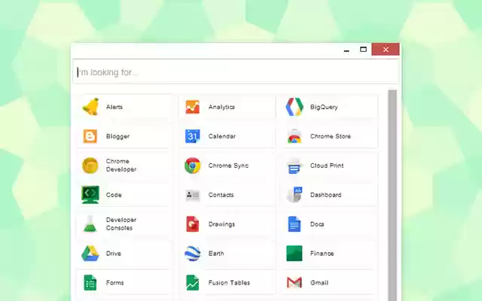The width and height of the screenshot is (482, 301).
Task: Select the orange Blogger icon
Action: pyautogui.click(x=90, y=136)
